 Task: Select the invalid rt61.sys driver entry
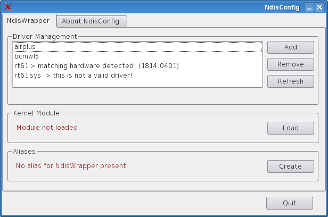coord(137,76)
